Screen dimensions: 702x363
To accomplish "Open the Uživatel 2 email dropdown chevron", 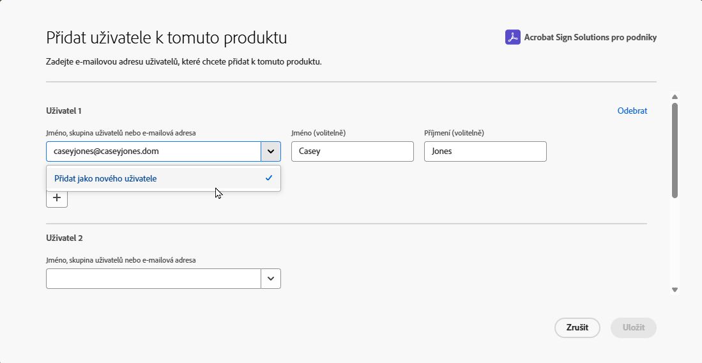I will click(271, 279).
